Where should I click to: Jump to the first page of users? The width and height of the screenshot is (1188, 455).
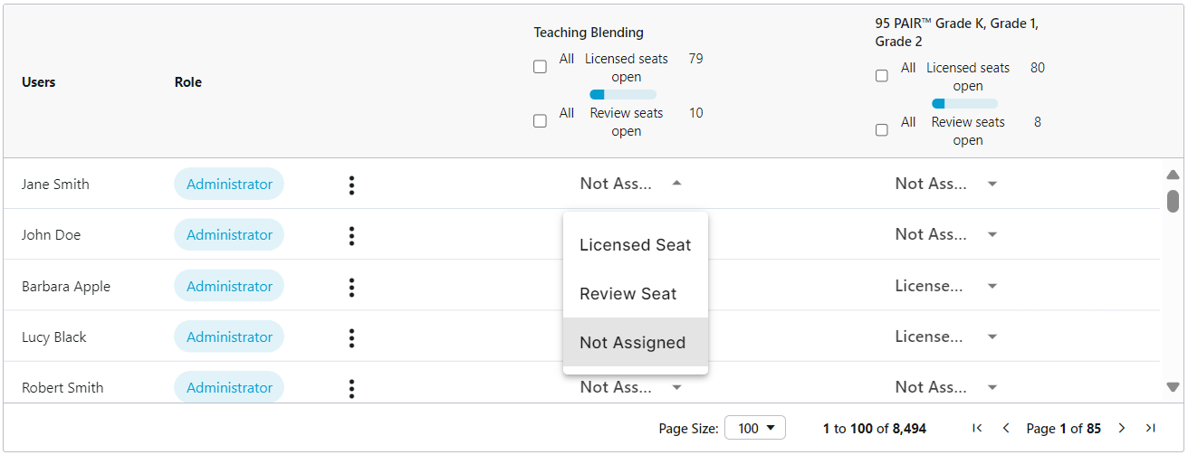977,428
